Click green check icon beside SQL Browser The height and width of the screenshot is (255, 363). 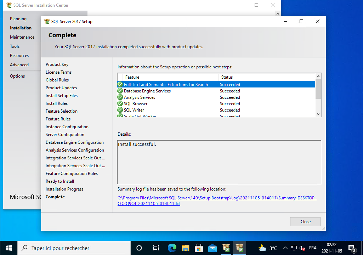pyautogui.click(x=120, y=104)
